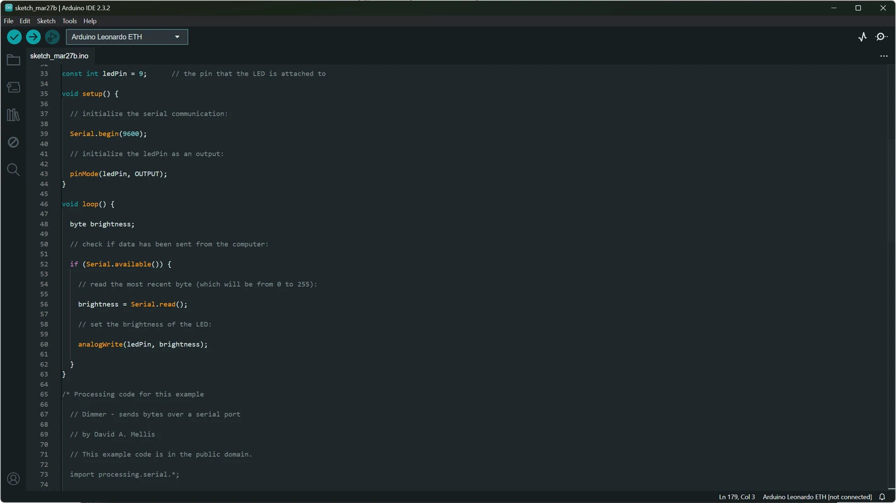This screenshot has height=503, width=896.
Task: Start debugging with the Debug icon
Action: click(x=52, y=37)
